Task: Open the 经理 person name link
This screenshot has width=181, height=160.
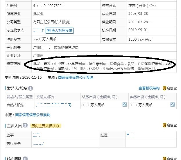Action: (129, 135)
